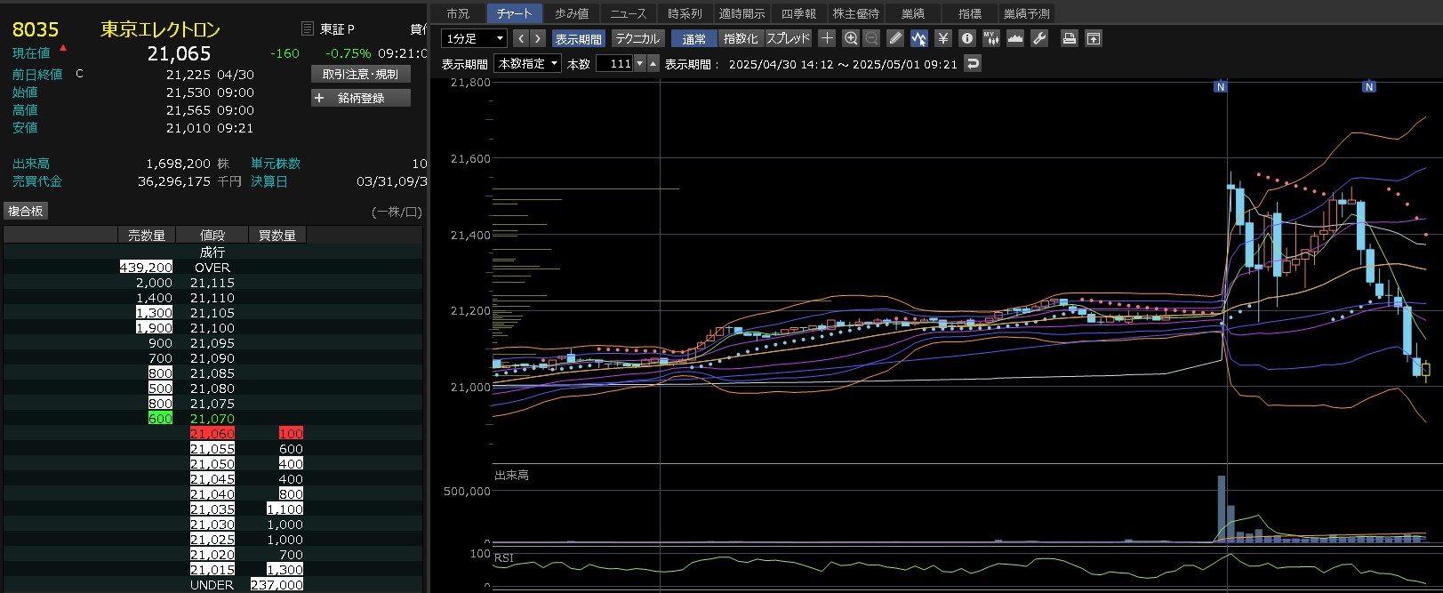Select the pencil drawing tool
Image resolution: width=1443 pixels, height=593 pixels.
click(x=895, y=38)
